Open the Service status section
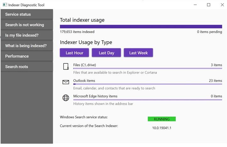The height and width of the screenshot is (147, 227). 27,14
